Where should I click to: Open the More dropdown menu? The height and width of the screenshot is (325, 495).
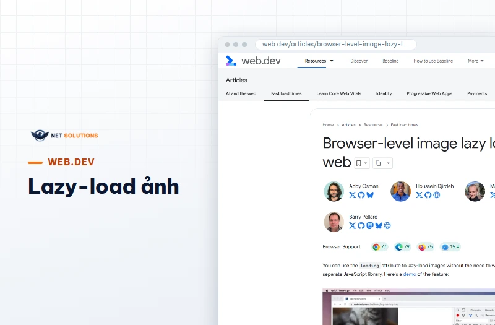click(x=476, y=61)
